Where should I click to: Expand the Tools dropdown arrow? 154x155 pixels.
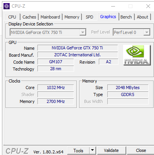92,150
